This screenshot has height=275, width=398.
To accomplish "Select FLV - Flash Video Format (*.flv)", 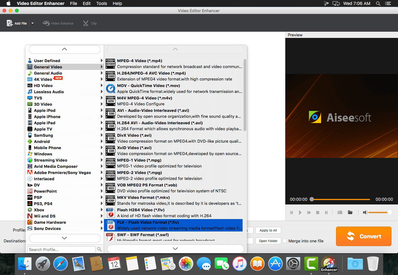I will (x=174, y=225).
